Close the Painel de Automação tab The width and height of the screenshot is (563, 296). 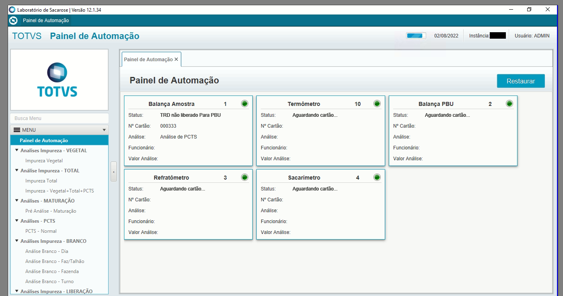pyautogui.click(x=176, y=59)
